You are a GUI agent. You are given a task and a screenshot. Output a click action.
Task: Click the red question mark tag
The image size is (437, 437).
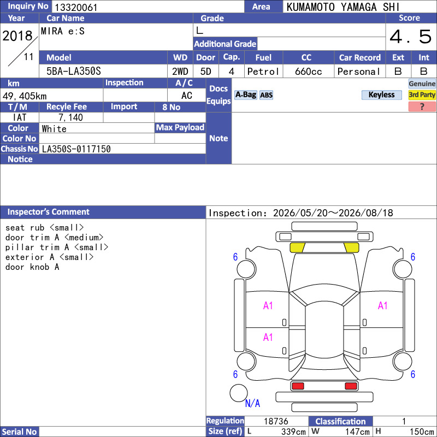(422, 107)
